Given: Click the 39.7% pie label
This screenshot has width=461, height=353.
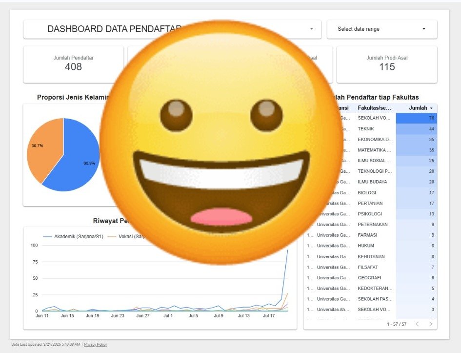Looking at the screenshot, I should [38, 145].
